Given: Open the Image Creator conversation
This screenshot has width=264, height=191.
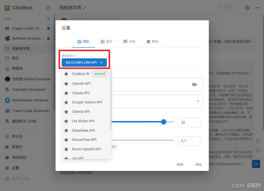Looking at the screenshot, I should coord(28,28).
